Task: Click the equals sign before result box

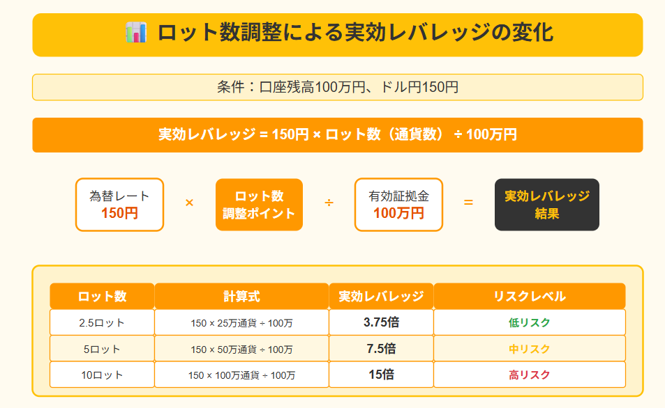Action: [x=468, y=203]
